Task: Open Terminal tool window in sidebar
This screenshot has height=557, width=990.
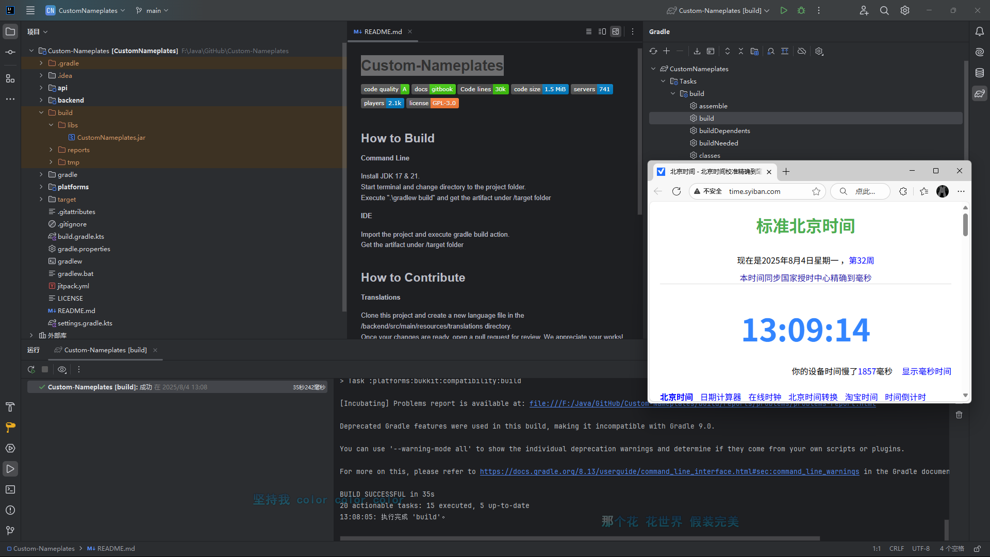Action: click(10, 489)
